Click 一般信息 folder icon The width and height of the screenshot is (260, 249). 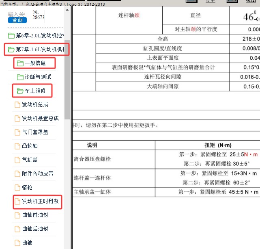pyautogui.click(x=20, y=63)
